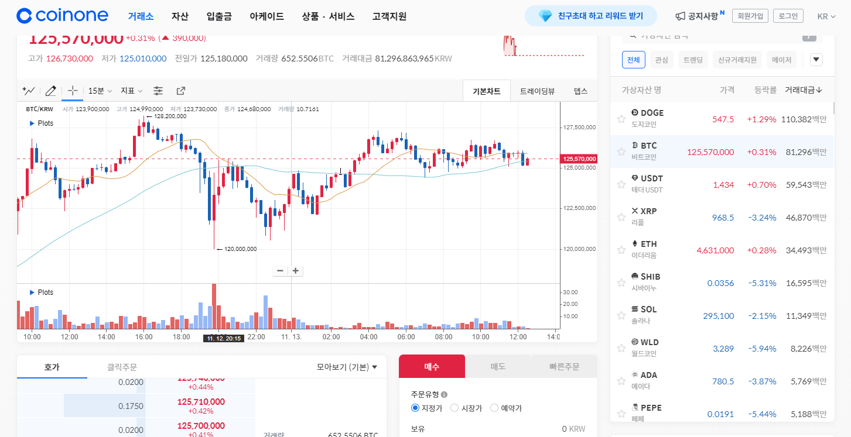Open 입출금 menu
851x437 pixels.
219,16
